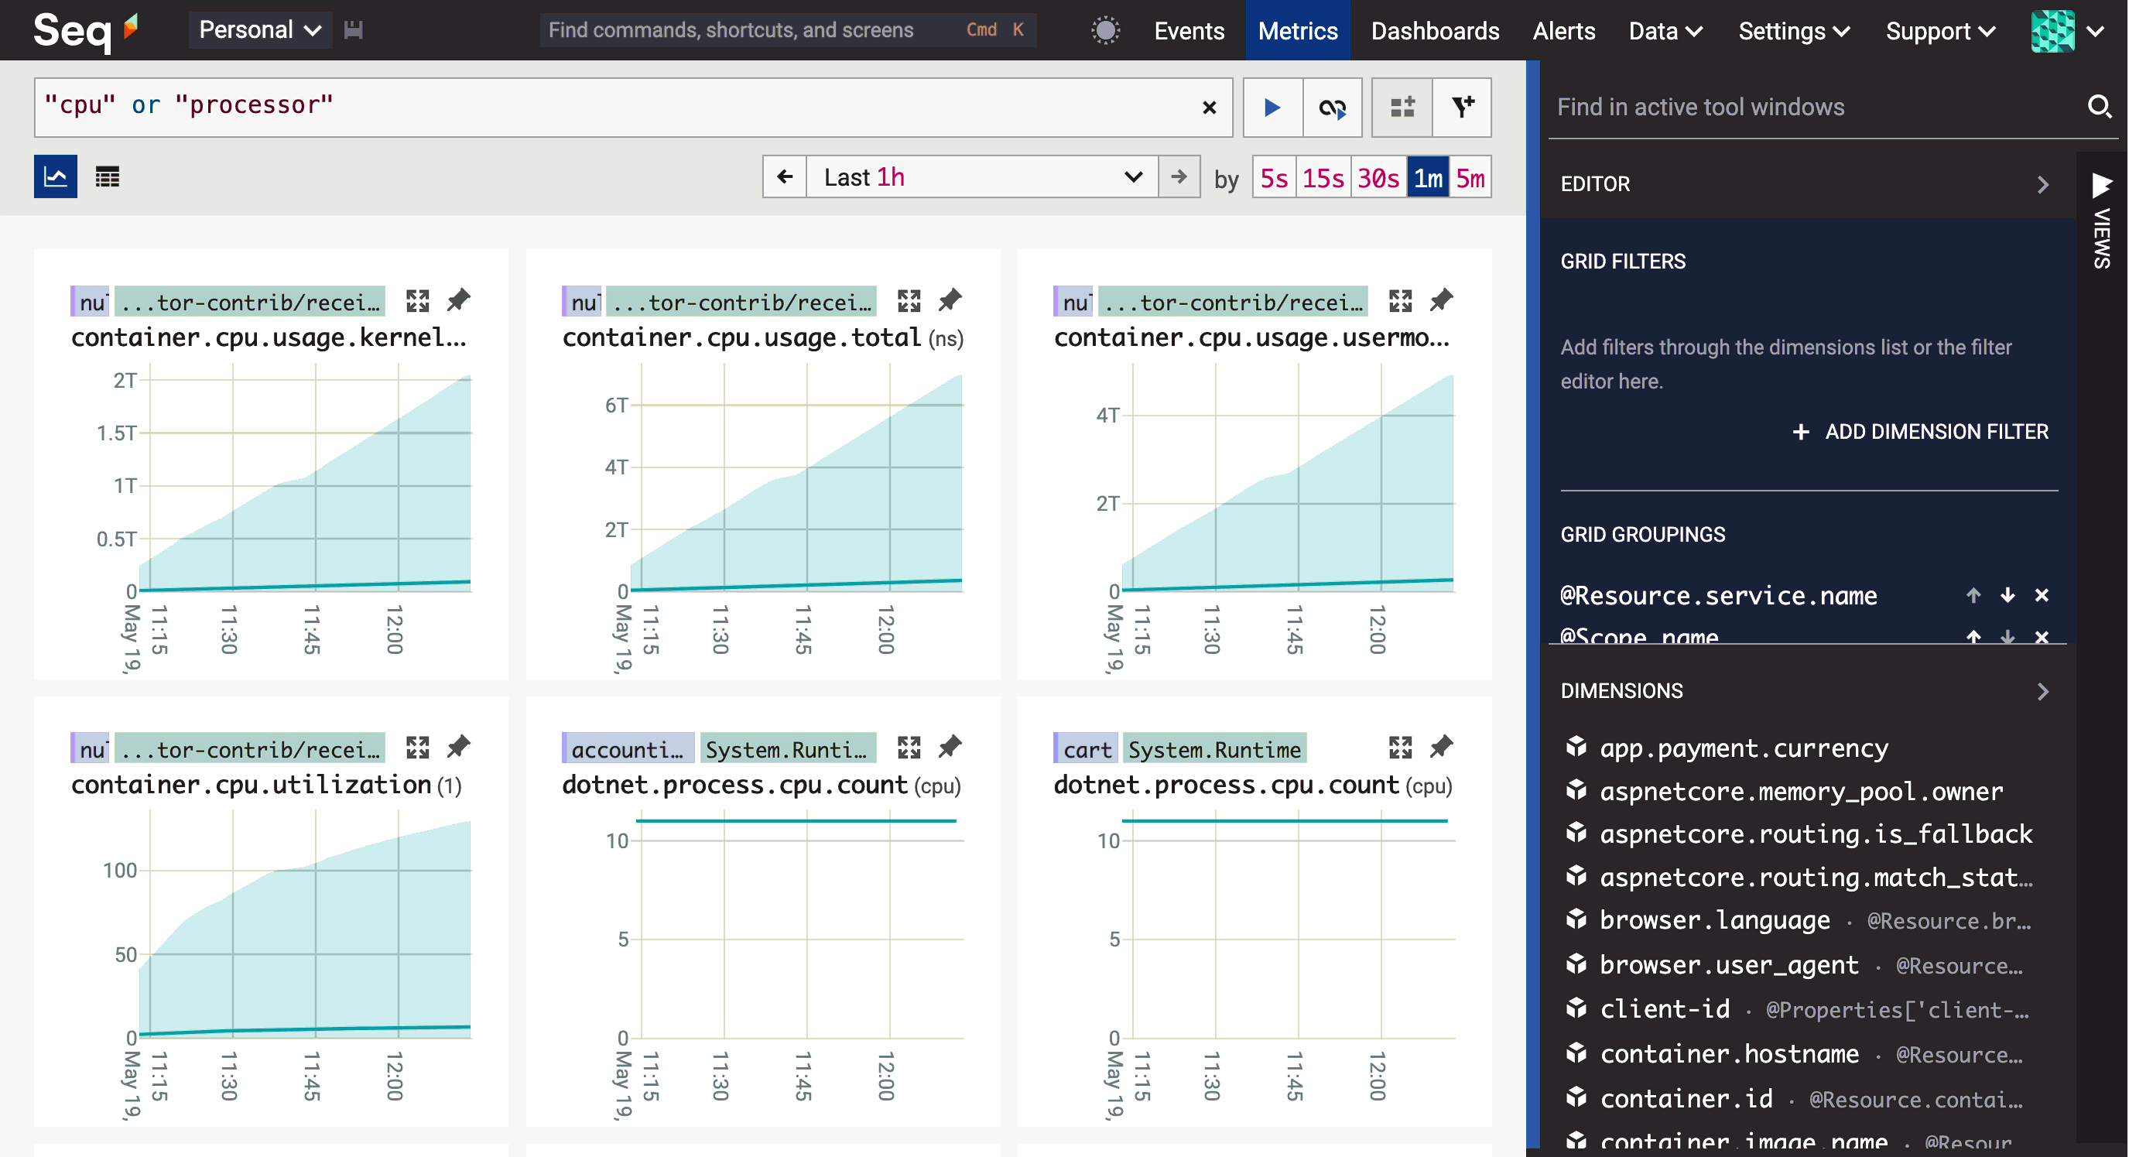
Task: Select the Metrics tab
Action: pyautogui.click(x=1298, y=31)
